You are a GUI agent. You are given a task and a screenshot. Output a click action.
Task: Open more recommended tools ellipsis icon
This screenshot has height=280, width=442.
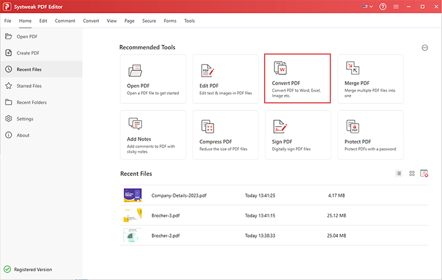click(x=425, y=48)
